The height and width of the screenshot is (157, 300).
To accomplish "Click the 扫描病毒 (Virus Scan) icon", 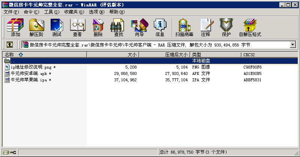I will tap(184, 28).
